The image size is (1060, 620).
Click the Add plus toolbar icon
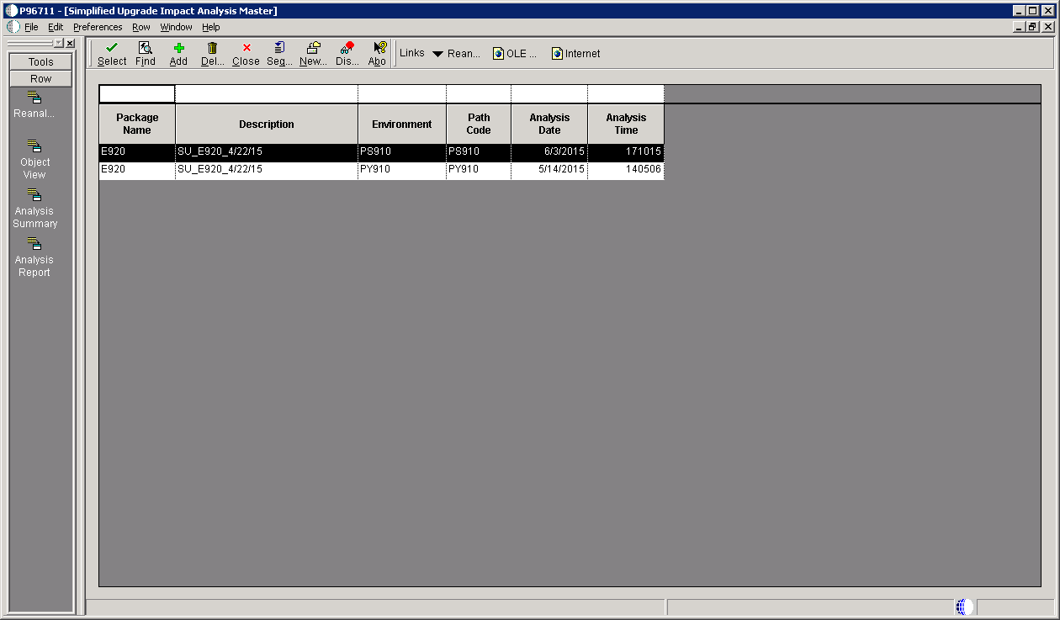pyautogui.click(x=178, y=48)
